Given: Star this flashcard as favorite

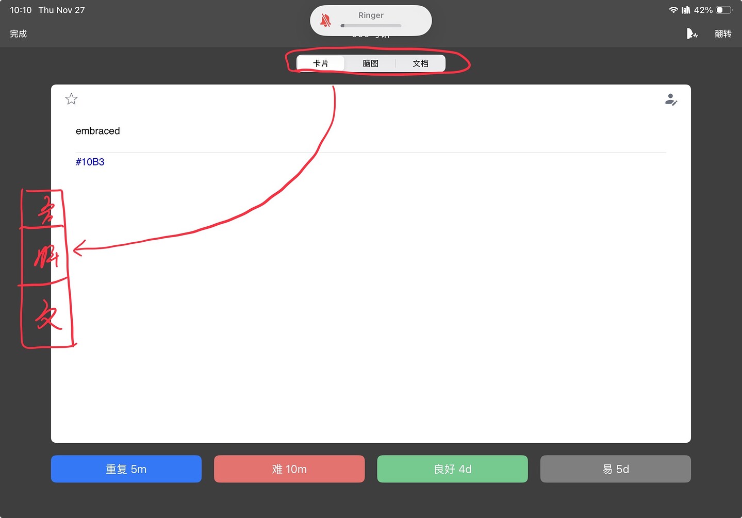Looking at the screenshot, I should coord(72,99).
